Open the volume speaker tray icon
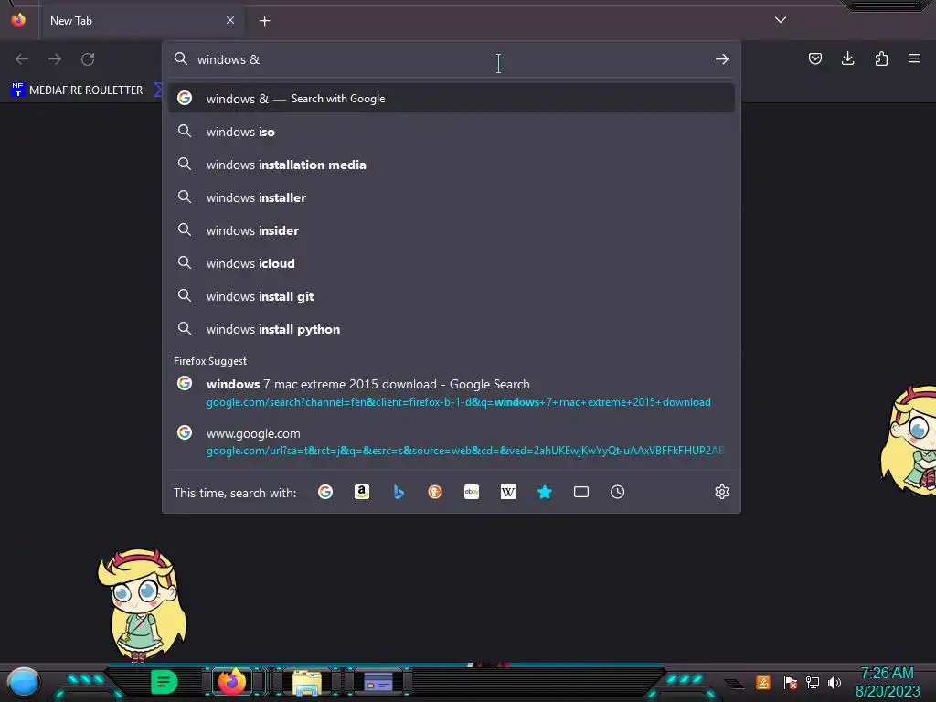 coord(835,682)
